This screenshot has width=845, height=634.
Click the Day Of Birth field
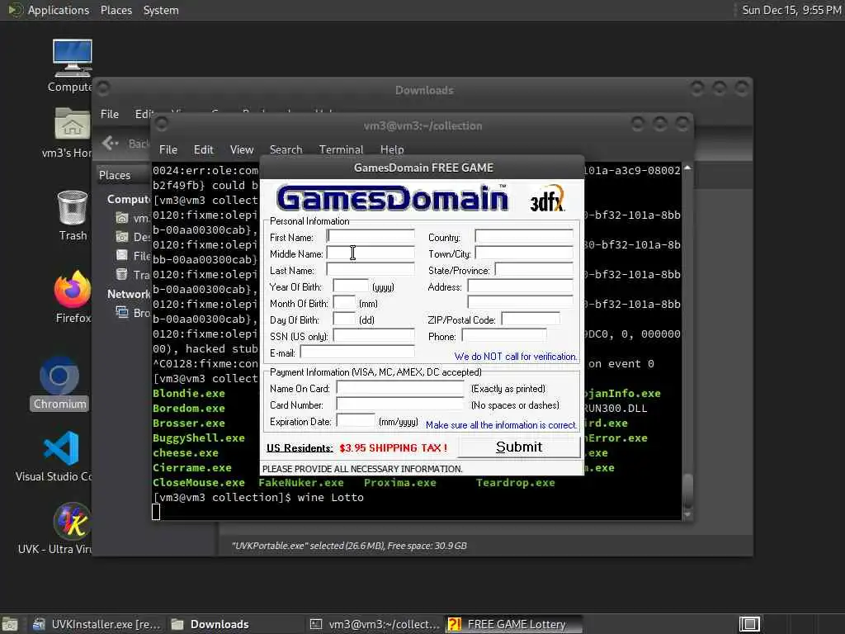344,319
